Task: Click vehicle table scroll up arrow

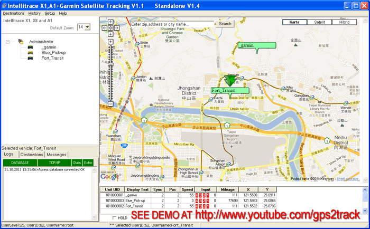Action: tap(365, 189)
